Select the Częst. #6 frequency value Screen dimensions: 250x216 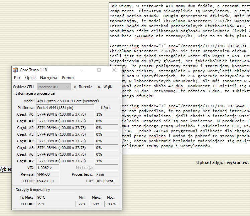coord(65,154)
